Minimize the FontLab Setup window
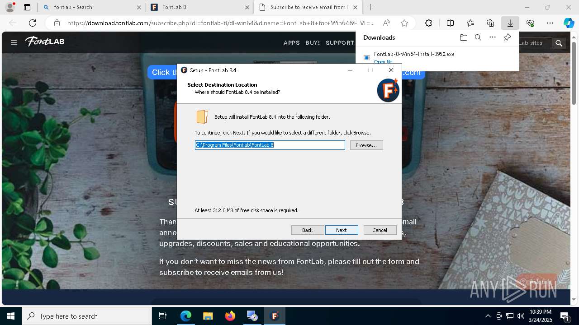Screen dimensions: 579x325 click(x=350, y=70)
